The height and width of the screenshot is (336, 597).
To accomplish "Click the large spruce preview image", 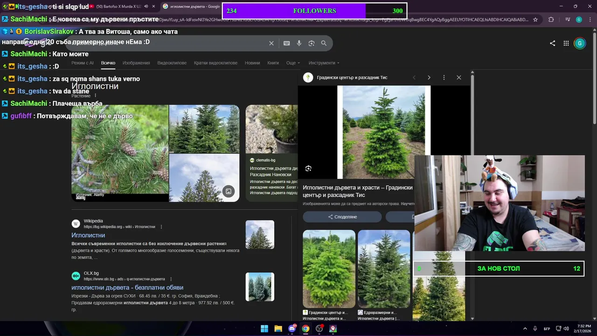I will click(384, 132).
